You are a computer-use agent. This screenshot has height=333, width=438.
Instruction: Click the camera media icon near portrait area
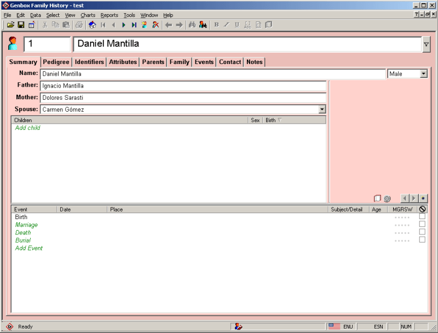tap(387, 198)
